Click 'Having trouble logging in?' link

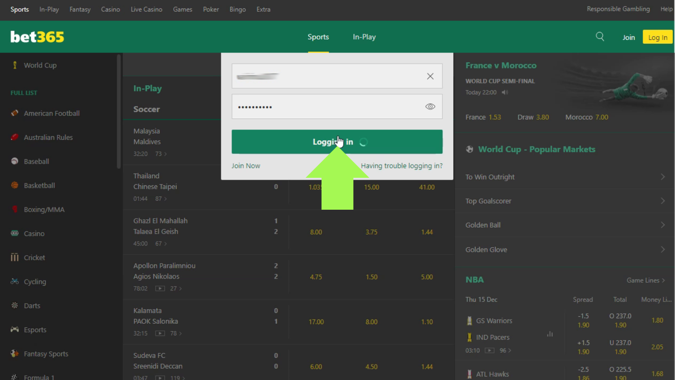[x=401, y=166]
